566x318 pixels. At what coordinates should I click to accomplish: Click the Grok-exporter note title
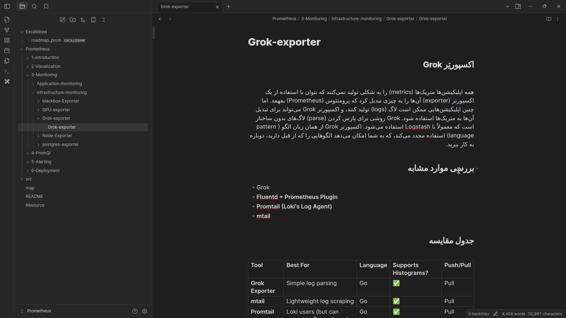(x=284, y=42)
